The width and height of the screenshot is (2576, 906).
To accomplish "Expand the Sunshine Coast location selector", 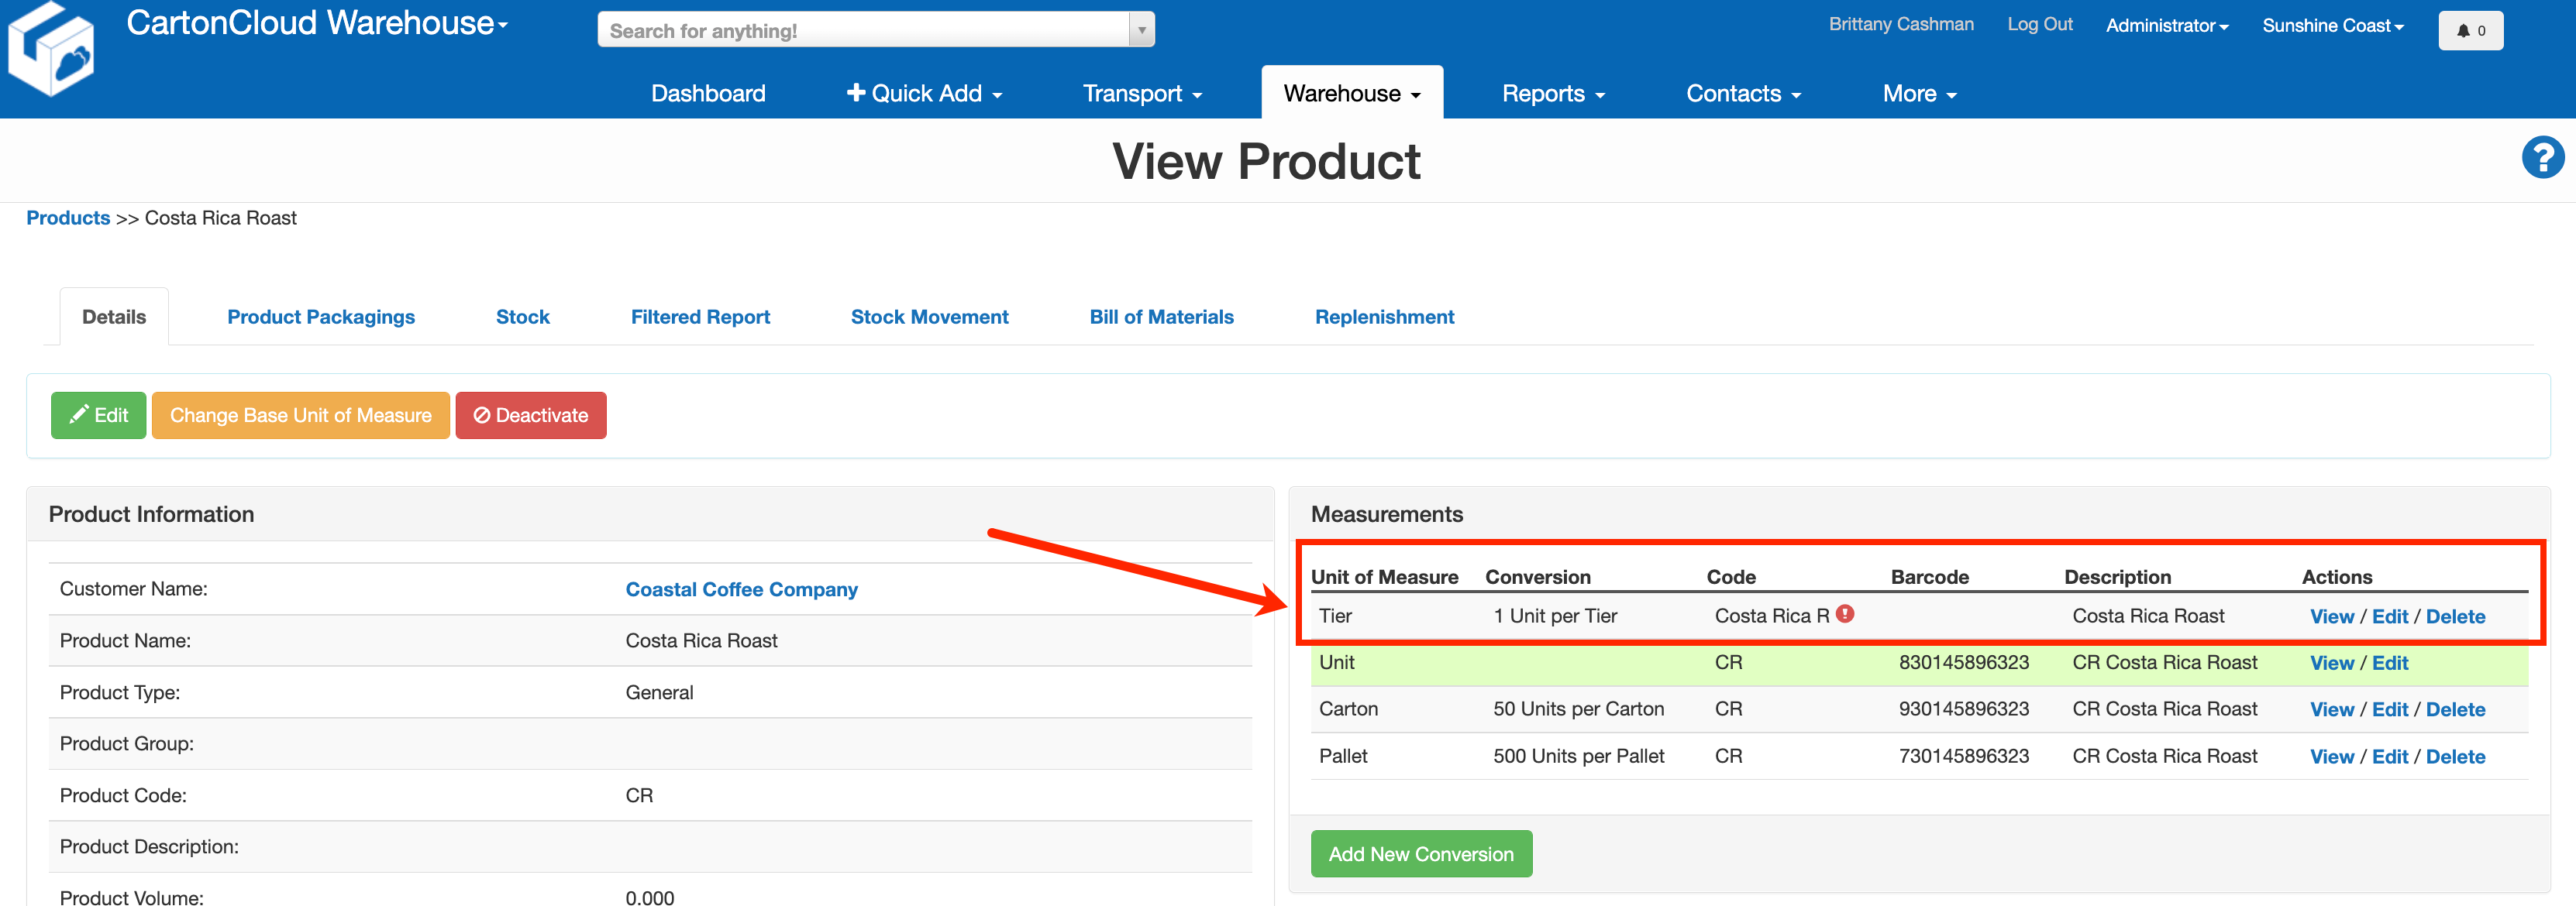I will pos(2332,25).
